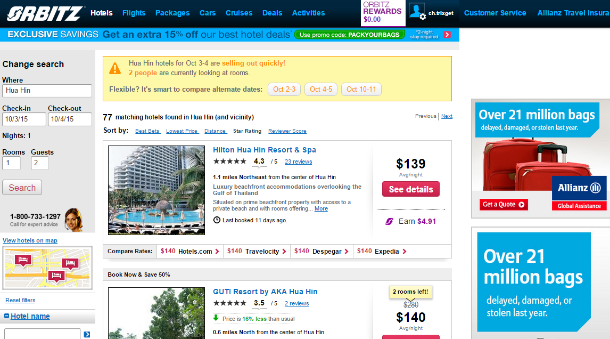The height and width of the screenshot is (339, 610).
Task: Open Hilton hotel pool photo
Action: [156, 190]
